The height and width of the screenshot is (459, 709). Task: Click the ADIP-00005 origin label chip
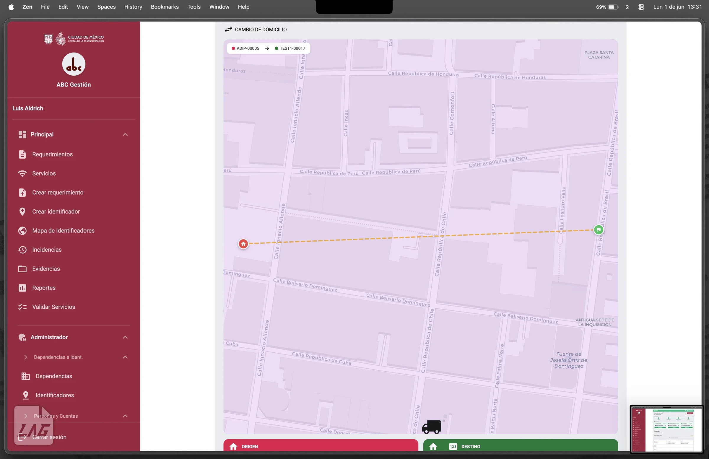pos(245,48)
